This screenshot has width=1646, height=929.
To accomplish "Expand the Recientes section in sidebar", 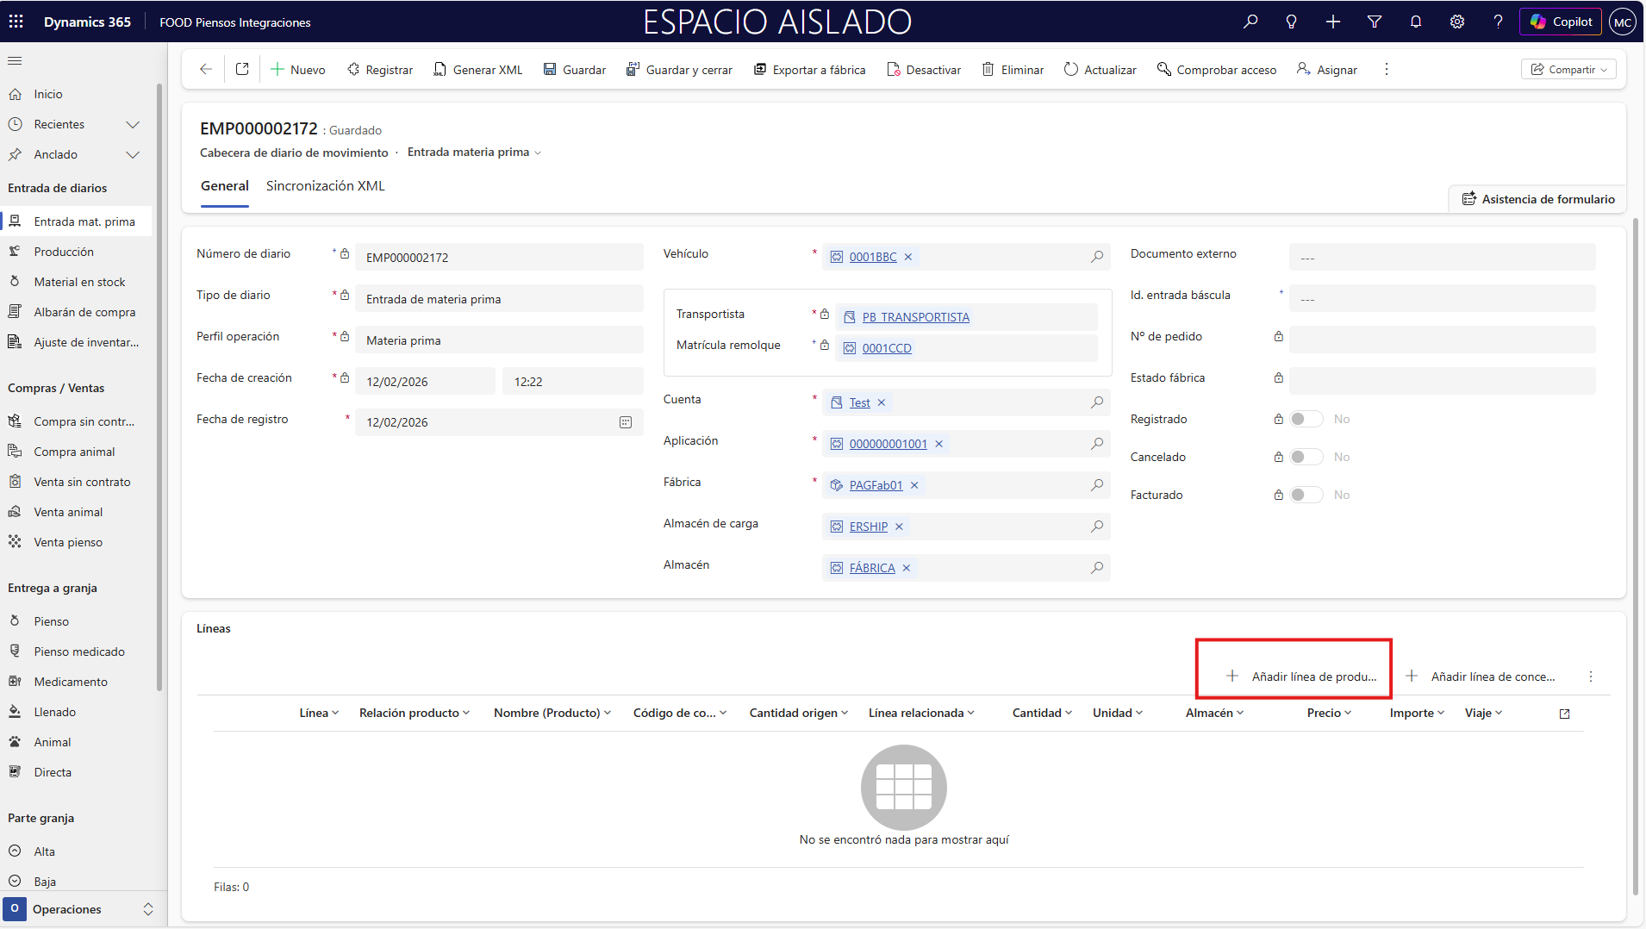I will tap(133, 124).
